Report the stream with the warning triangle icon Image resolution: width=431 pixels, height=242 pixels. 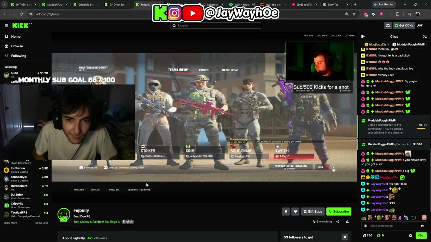pos(347,222)
